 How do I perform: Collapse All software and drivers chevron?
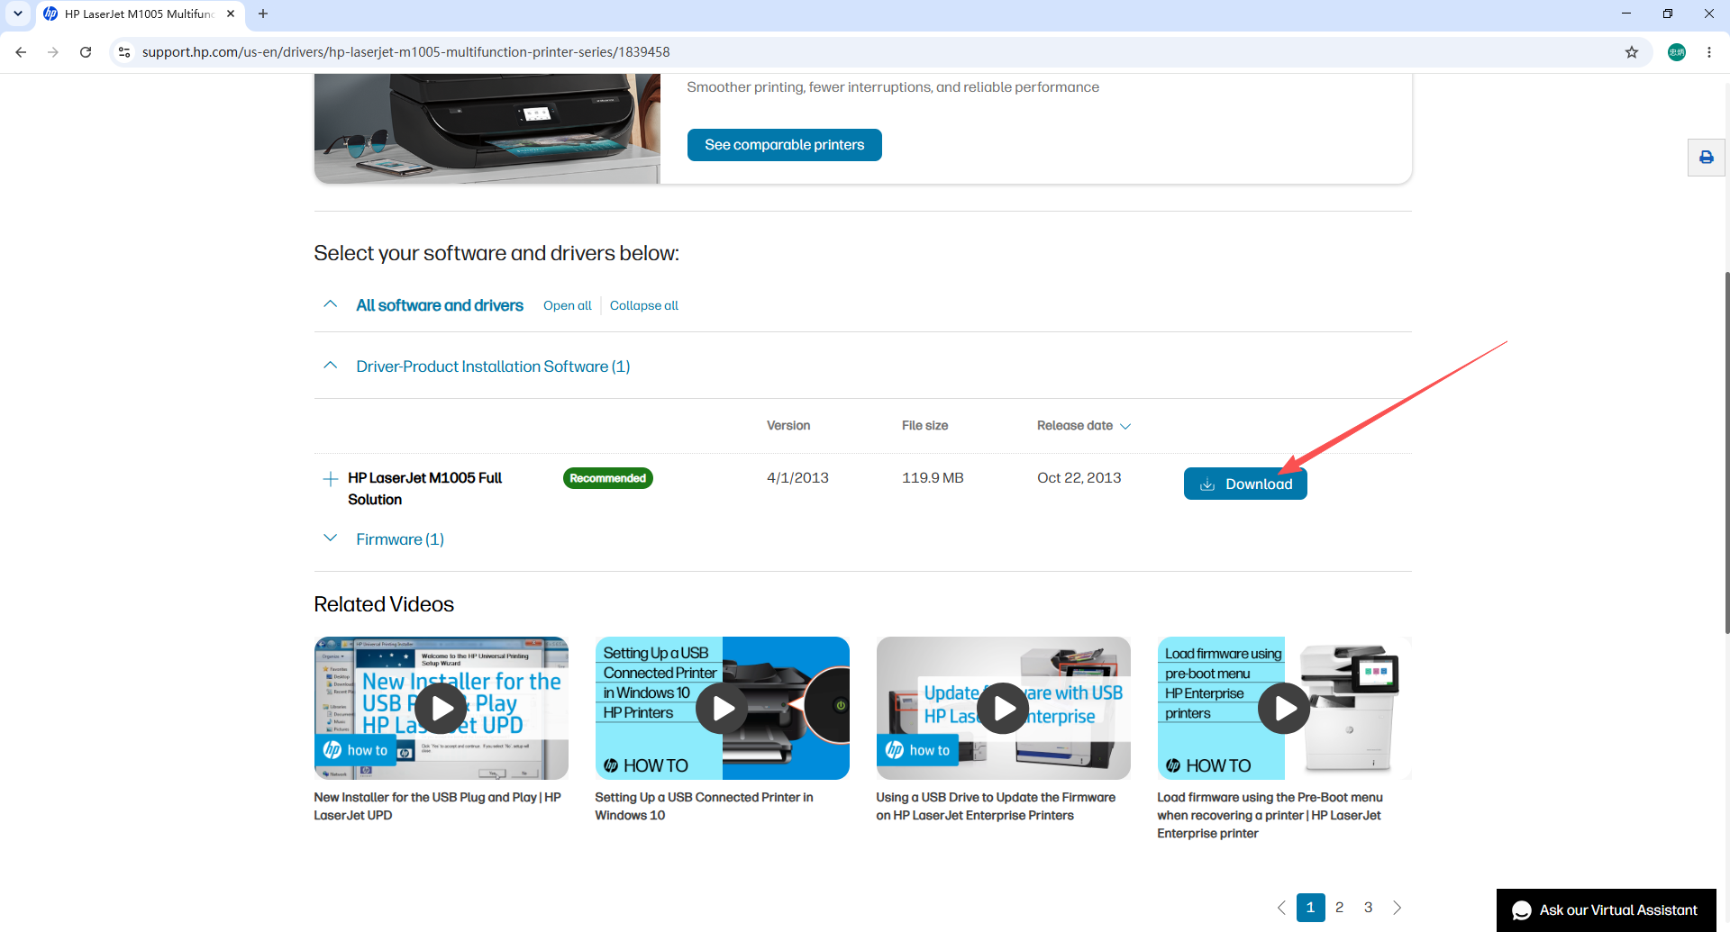coord(331,304)
